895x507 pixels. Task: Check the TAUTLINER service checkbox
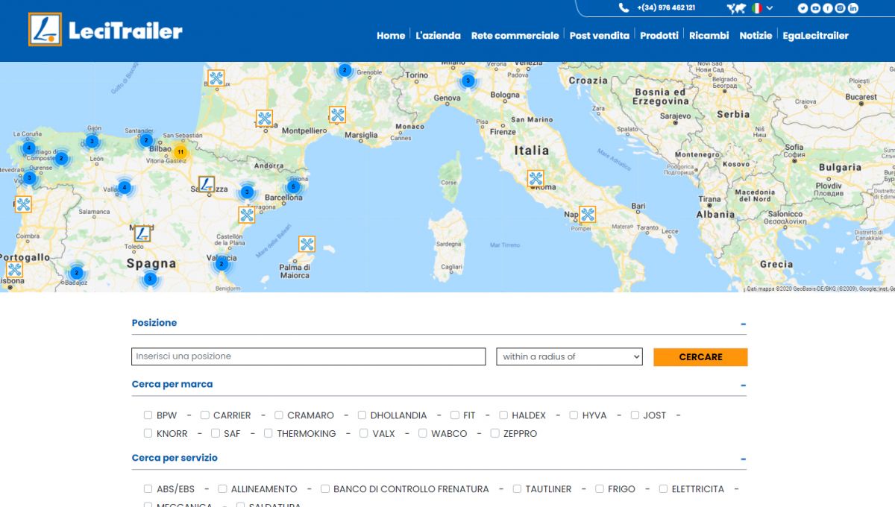[518, 489]
